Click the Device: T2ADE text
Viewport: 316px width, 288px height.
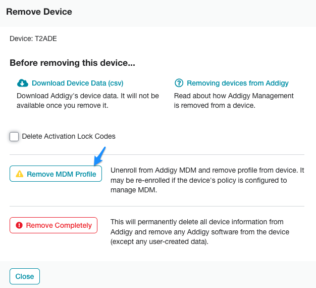click(37, 38)
